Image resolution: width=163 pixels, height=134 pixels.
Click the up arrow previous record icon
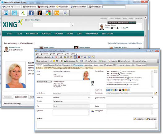point(82,57)
